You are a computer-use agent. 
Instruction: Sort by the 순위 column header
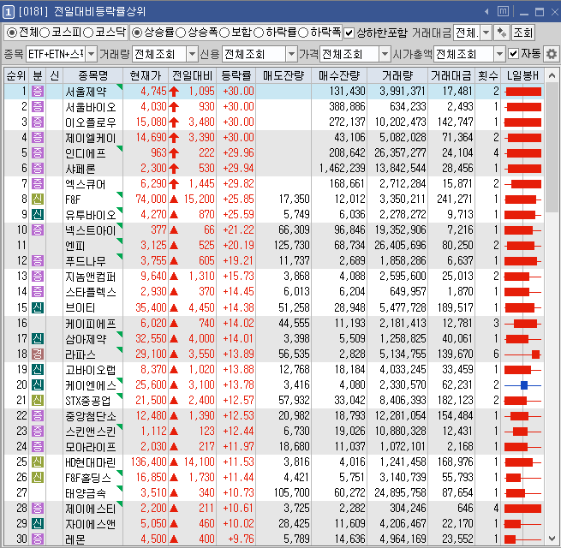coord(16,75)
